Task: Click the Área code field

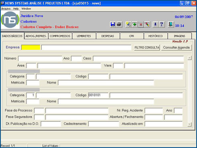Action: click(31, 66)
